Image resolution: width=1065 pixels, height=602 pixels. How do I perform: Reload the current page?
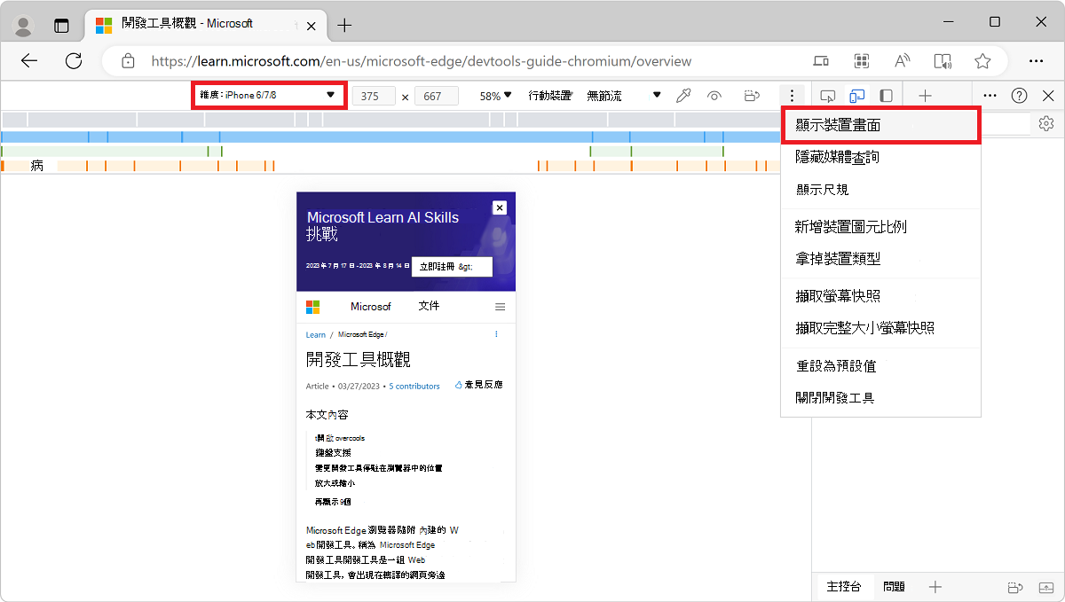click(x=74, y=61)
